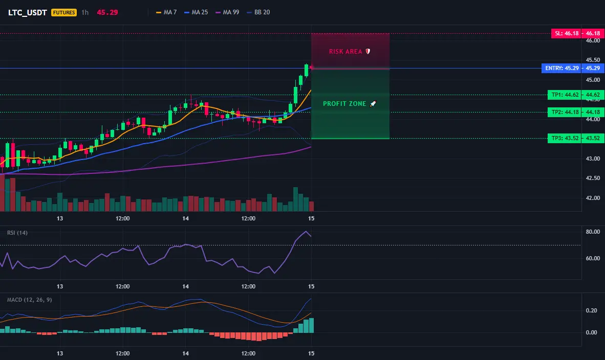Click the 46.18 price axis tag
Screen dimensions: 605x360
[593, 33]
